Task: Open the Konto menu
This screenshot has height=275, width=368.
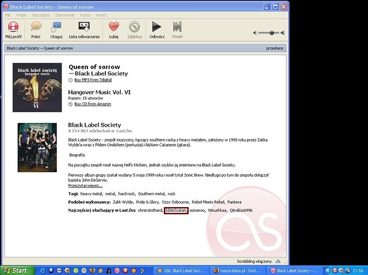Action: 85,15
